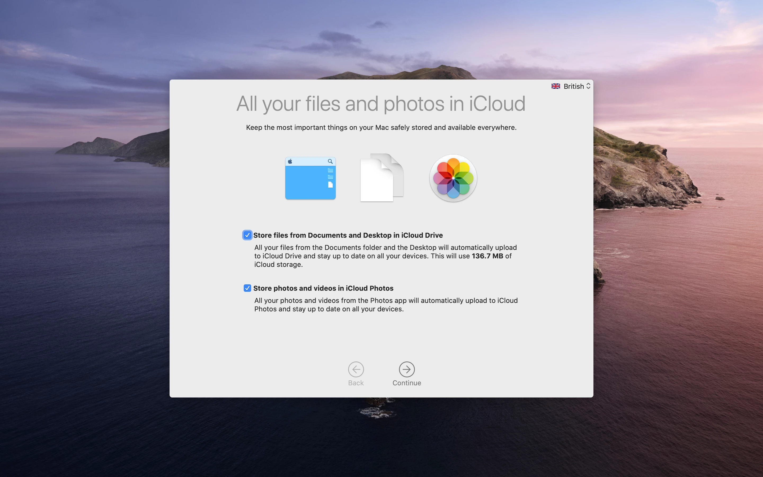Click the magnifier in the Desktop illustration
763x477 pixels.
(330, 162)
